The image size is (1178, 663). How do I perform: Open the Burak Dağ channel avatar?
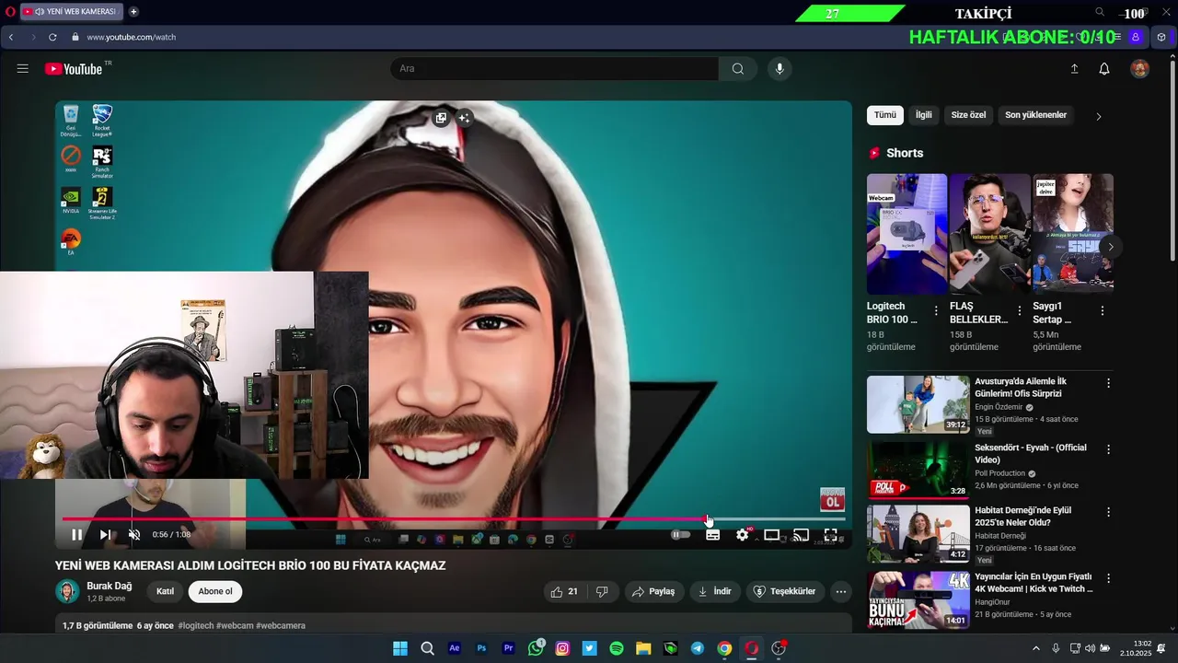coord(67,591)
